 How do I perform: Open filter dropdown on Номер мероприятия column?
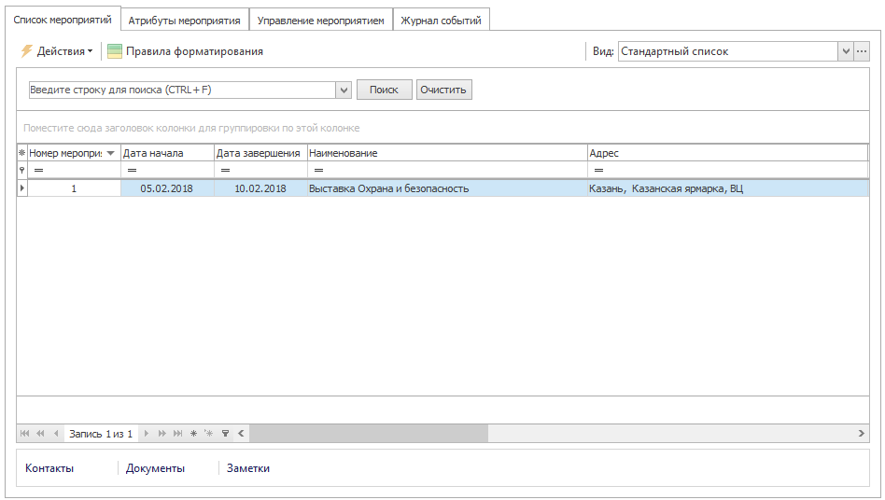pyautogui.click(x=110, y=153)
